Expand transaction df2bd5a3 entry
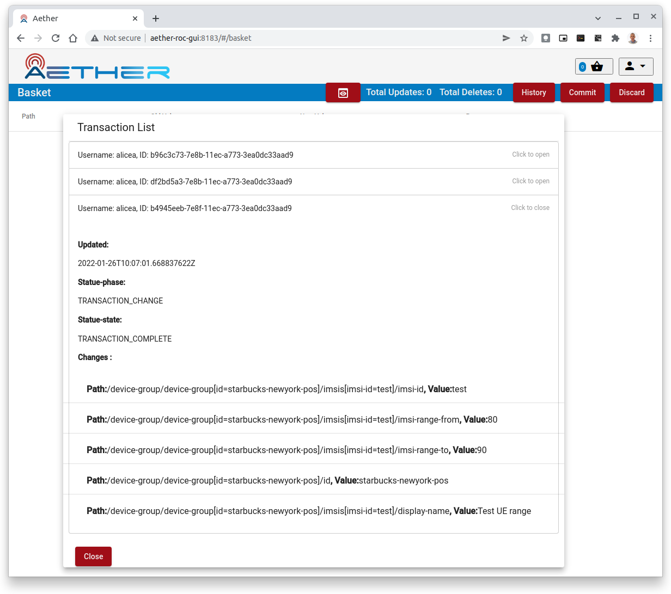The width and height of the screenshot is (671, 594). (x=313, y=182)
